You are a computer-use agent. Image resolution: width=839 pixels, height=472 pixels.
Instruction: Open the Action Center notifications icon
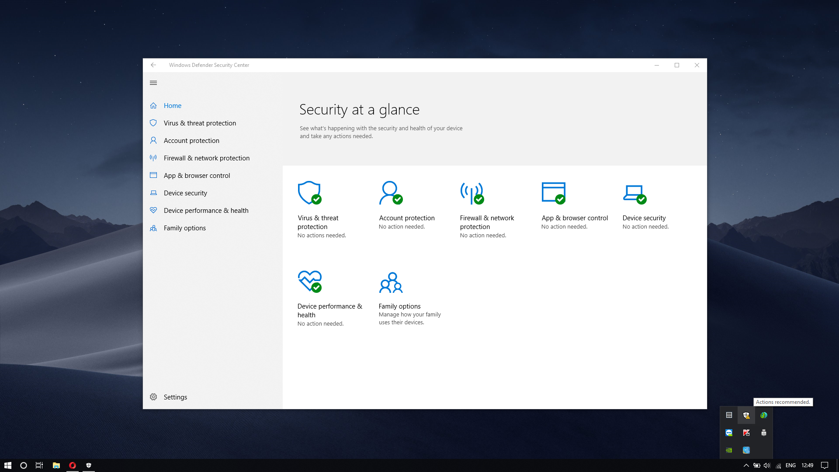(825, 465)
